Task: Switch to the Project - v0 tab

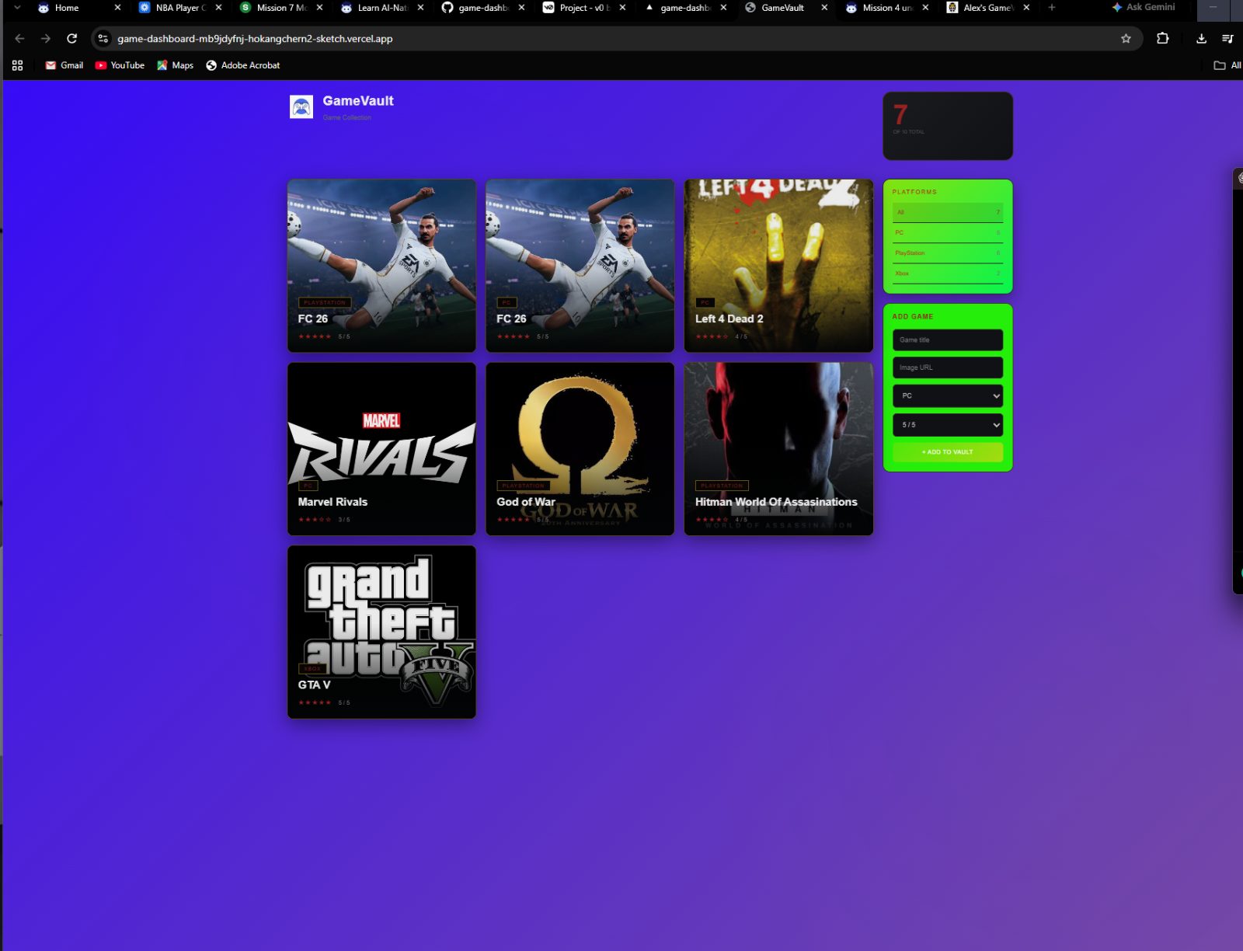Action: click(576, 8)
